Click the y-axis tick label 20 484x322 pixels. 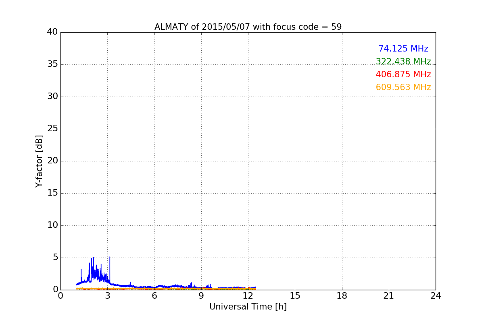click(52, 161)
